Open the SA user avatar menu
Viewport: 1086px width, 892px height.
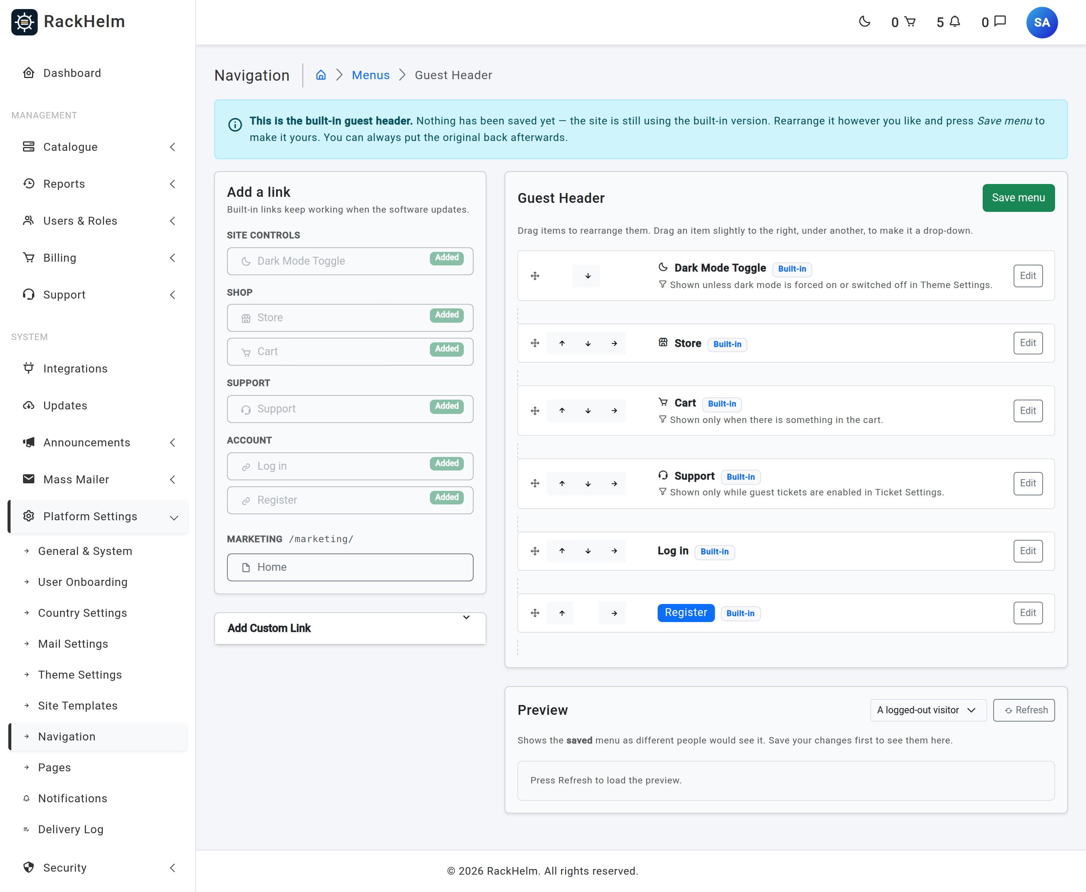click(1041, 22)
